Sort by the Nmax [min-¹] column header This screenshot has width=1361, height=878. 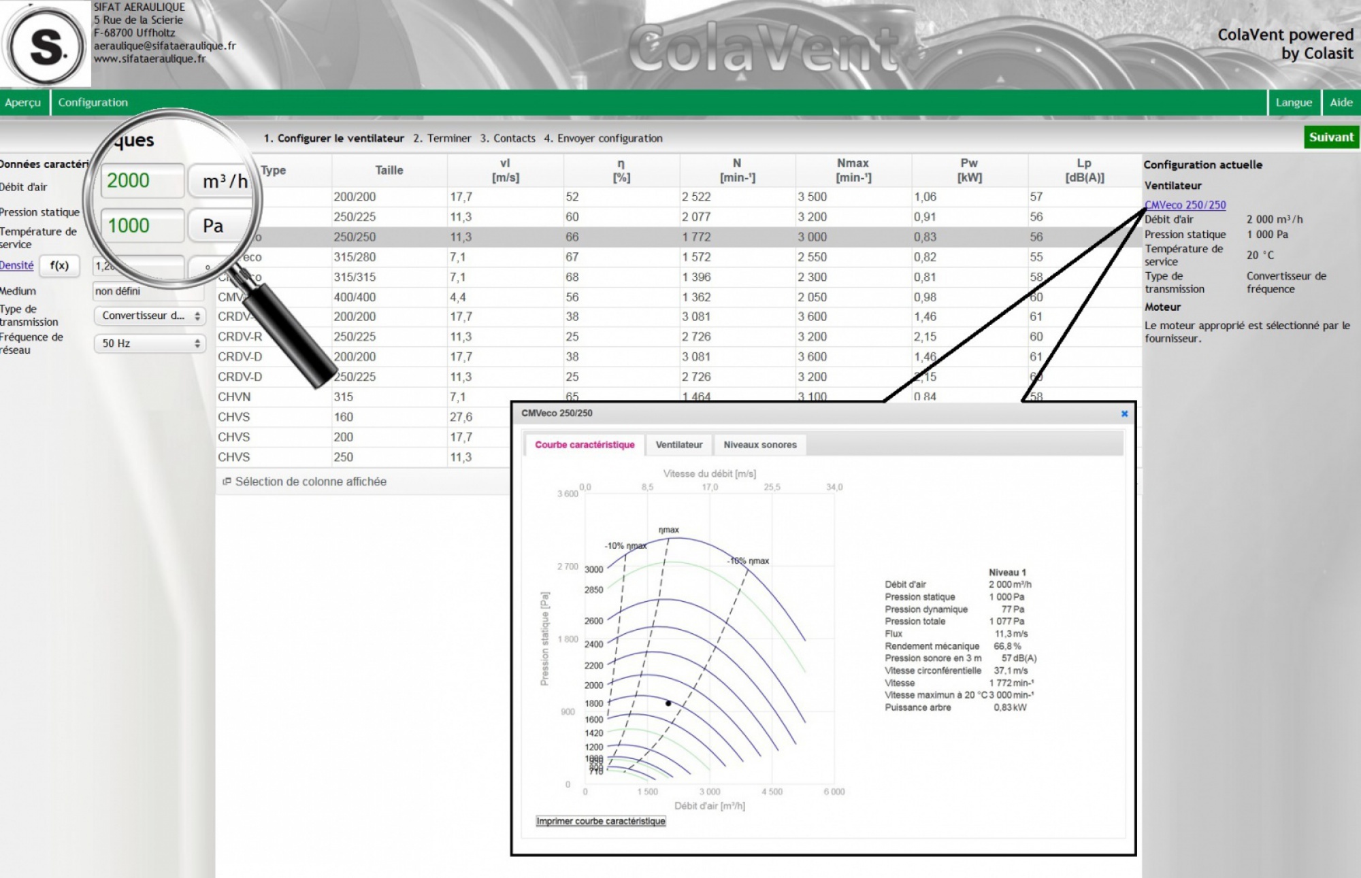(853, 170)
